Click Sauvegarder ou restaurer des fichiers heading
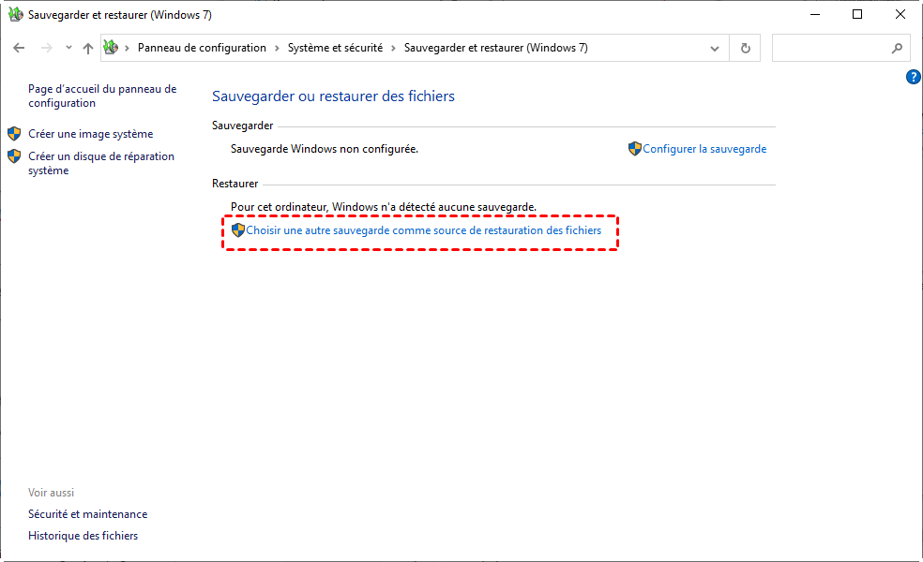923x562 pixels. pyautogui.click(x=333, y=96)
